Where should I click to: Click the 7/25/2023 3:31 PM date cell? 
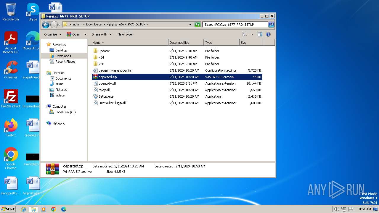click(183, 83)
